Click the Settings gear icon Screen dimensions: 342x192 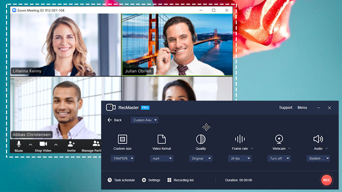144,180
